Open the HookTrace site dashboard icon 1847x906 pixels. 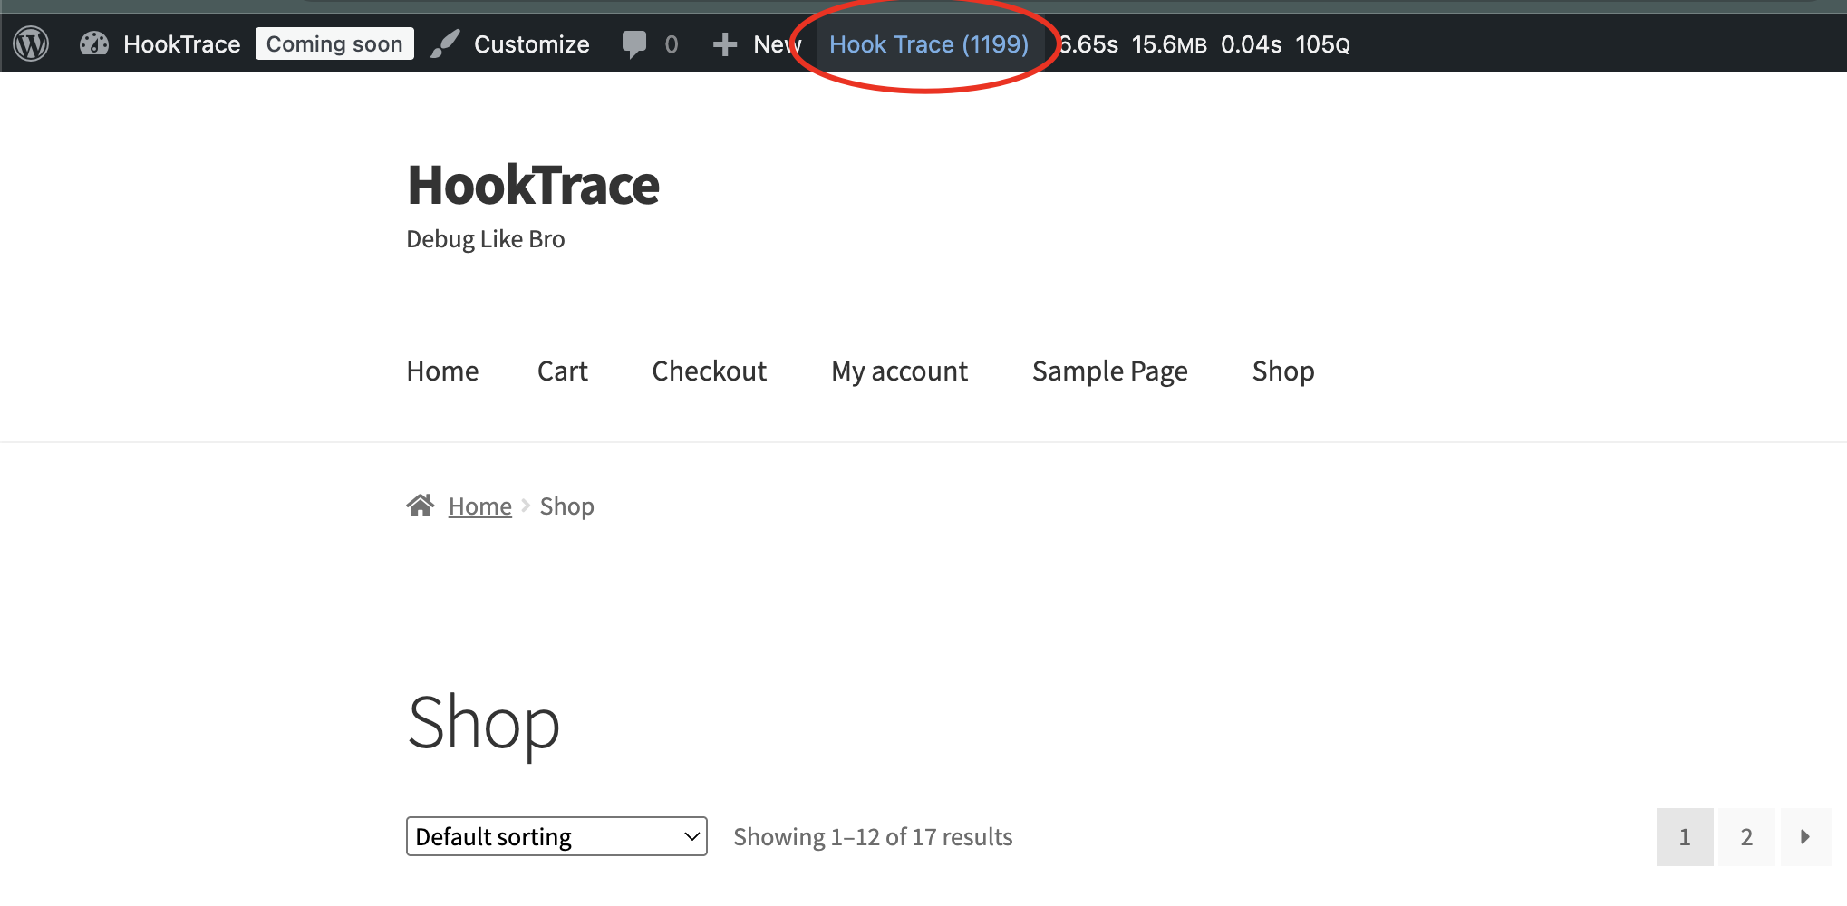coord(94,43)
